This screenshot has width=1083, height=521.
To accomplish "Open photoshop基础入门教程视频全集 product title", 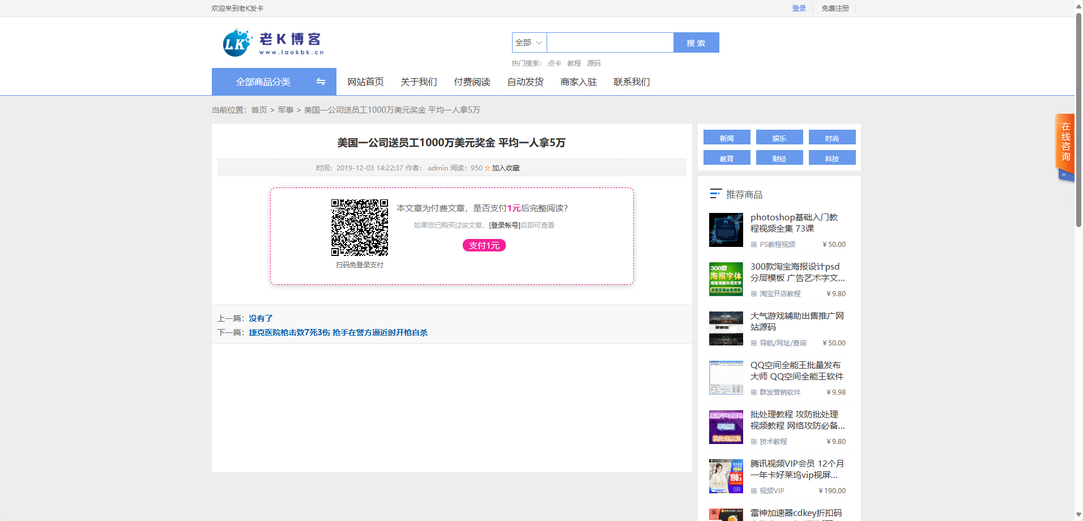I will click(x=794, y=223).
